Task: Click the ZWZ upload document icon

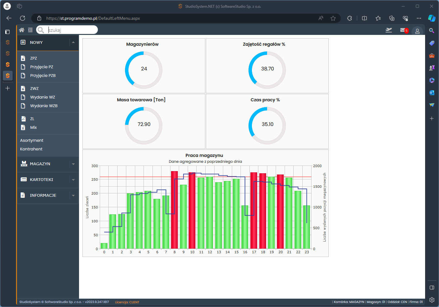Action: pyautogui.click(x=23, y=88)
